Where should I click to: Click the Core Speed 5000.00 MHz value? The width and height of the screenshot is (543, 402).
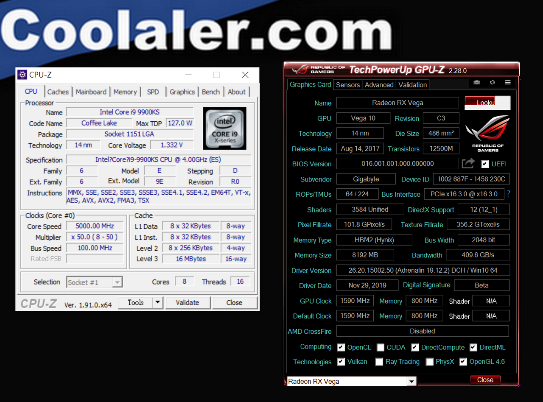[x=95, y=226]
